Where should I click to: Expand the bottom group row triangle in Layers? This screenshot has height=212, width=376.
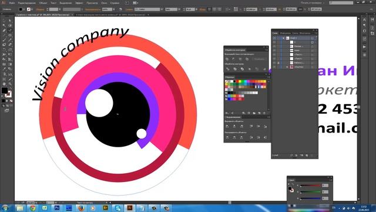[287, 67]
